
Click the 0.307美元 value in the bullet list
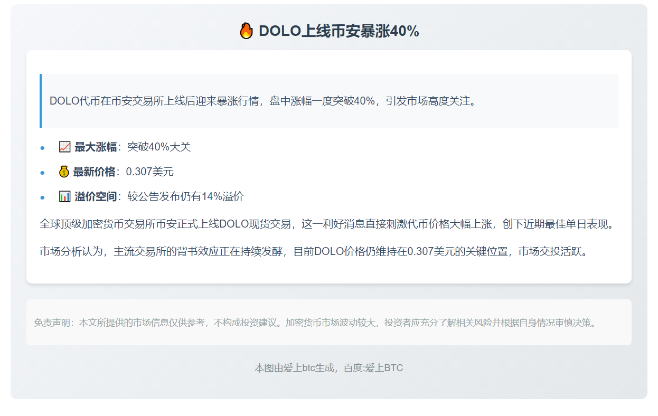point(150,172)
